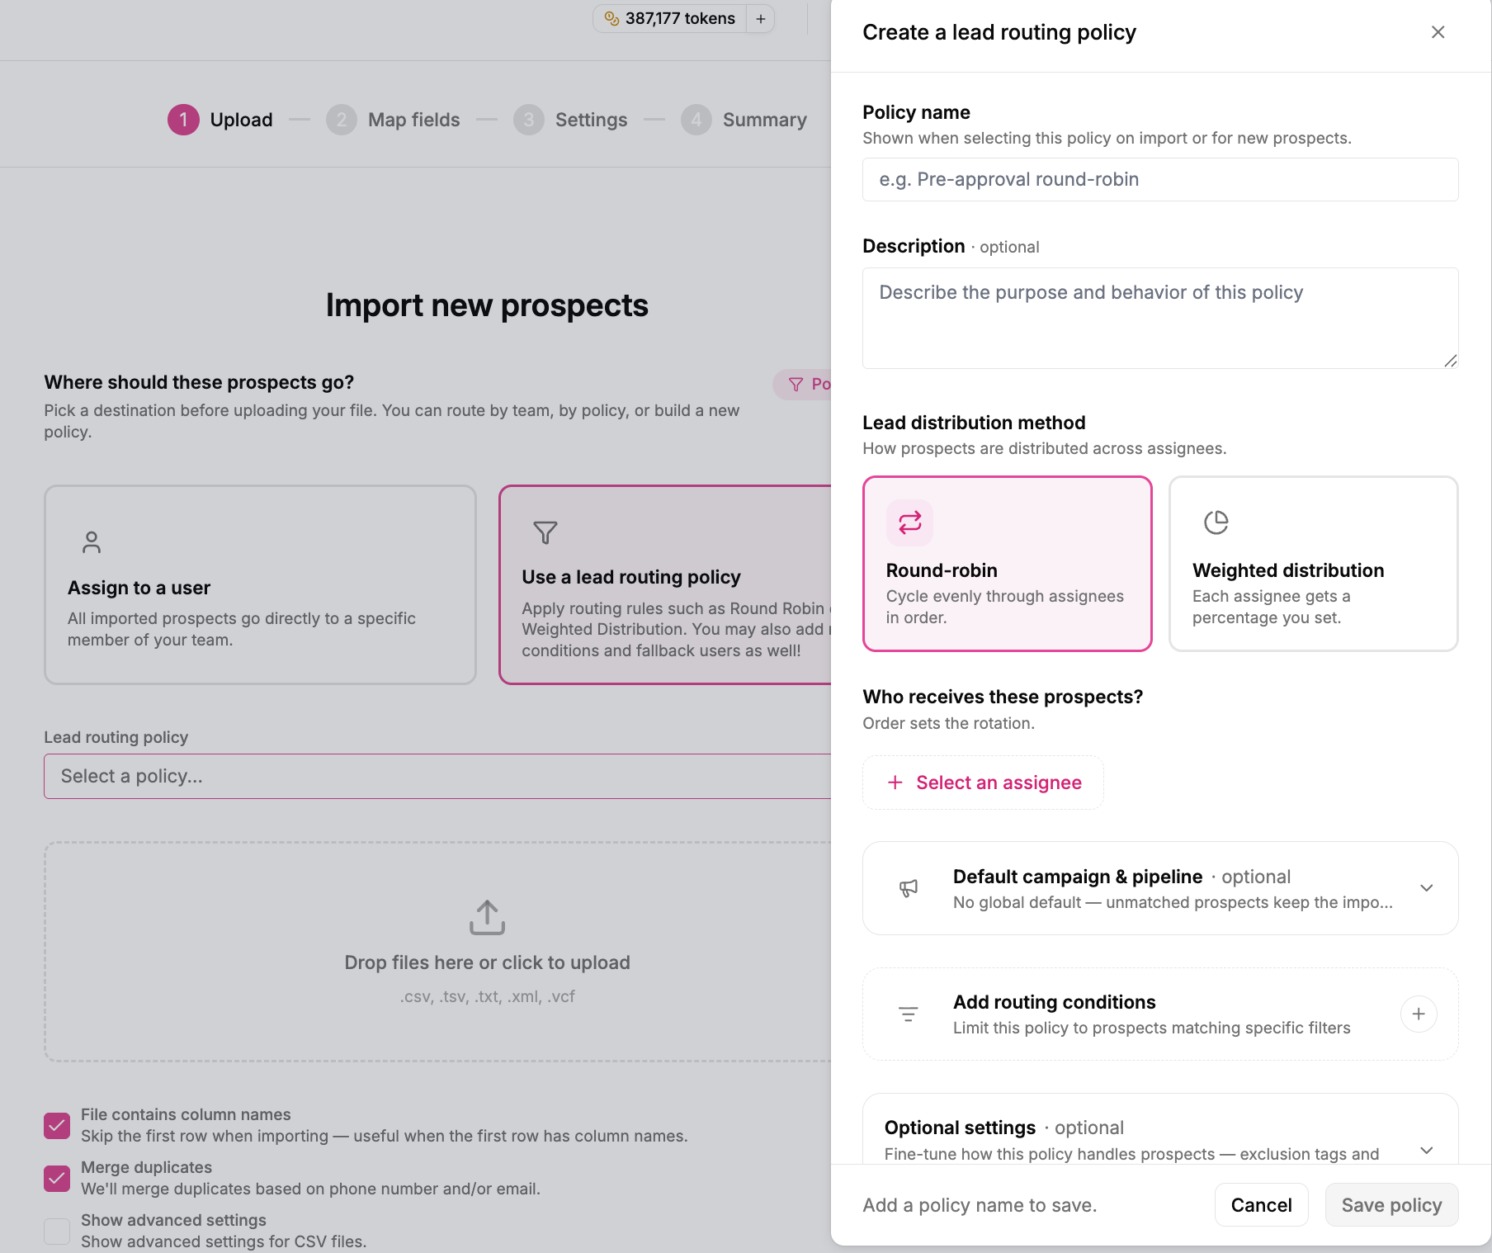Click the plus icon beside token count
The image size is (1492, 1253).
click(760, 18)
